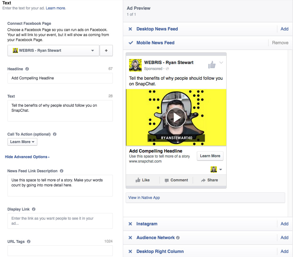Open the WEBRIS - Ryan Stewart page dropdown
This screenshot has width=293, height=257.
(53, 51)
